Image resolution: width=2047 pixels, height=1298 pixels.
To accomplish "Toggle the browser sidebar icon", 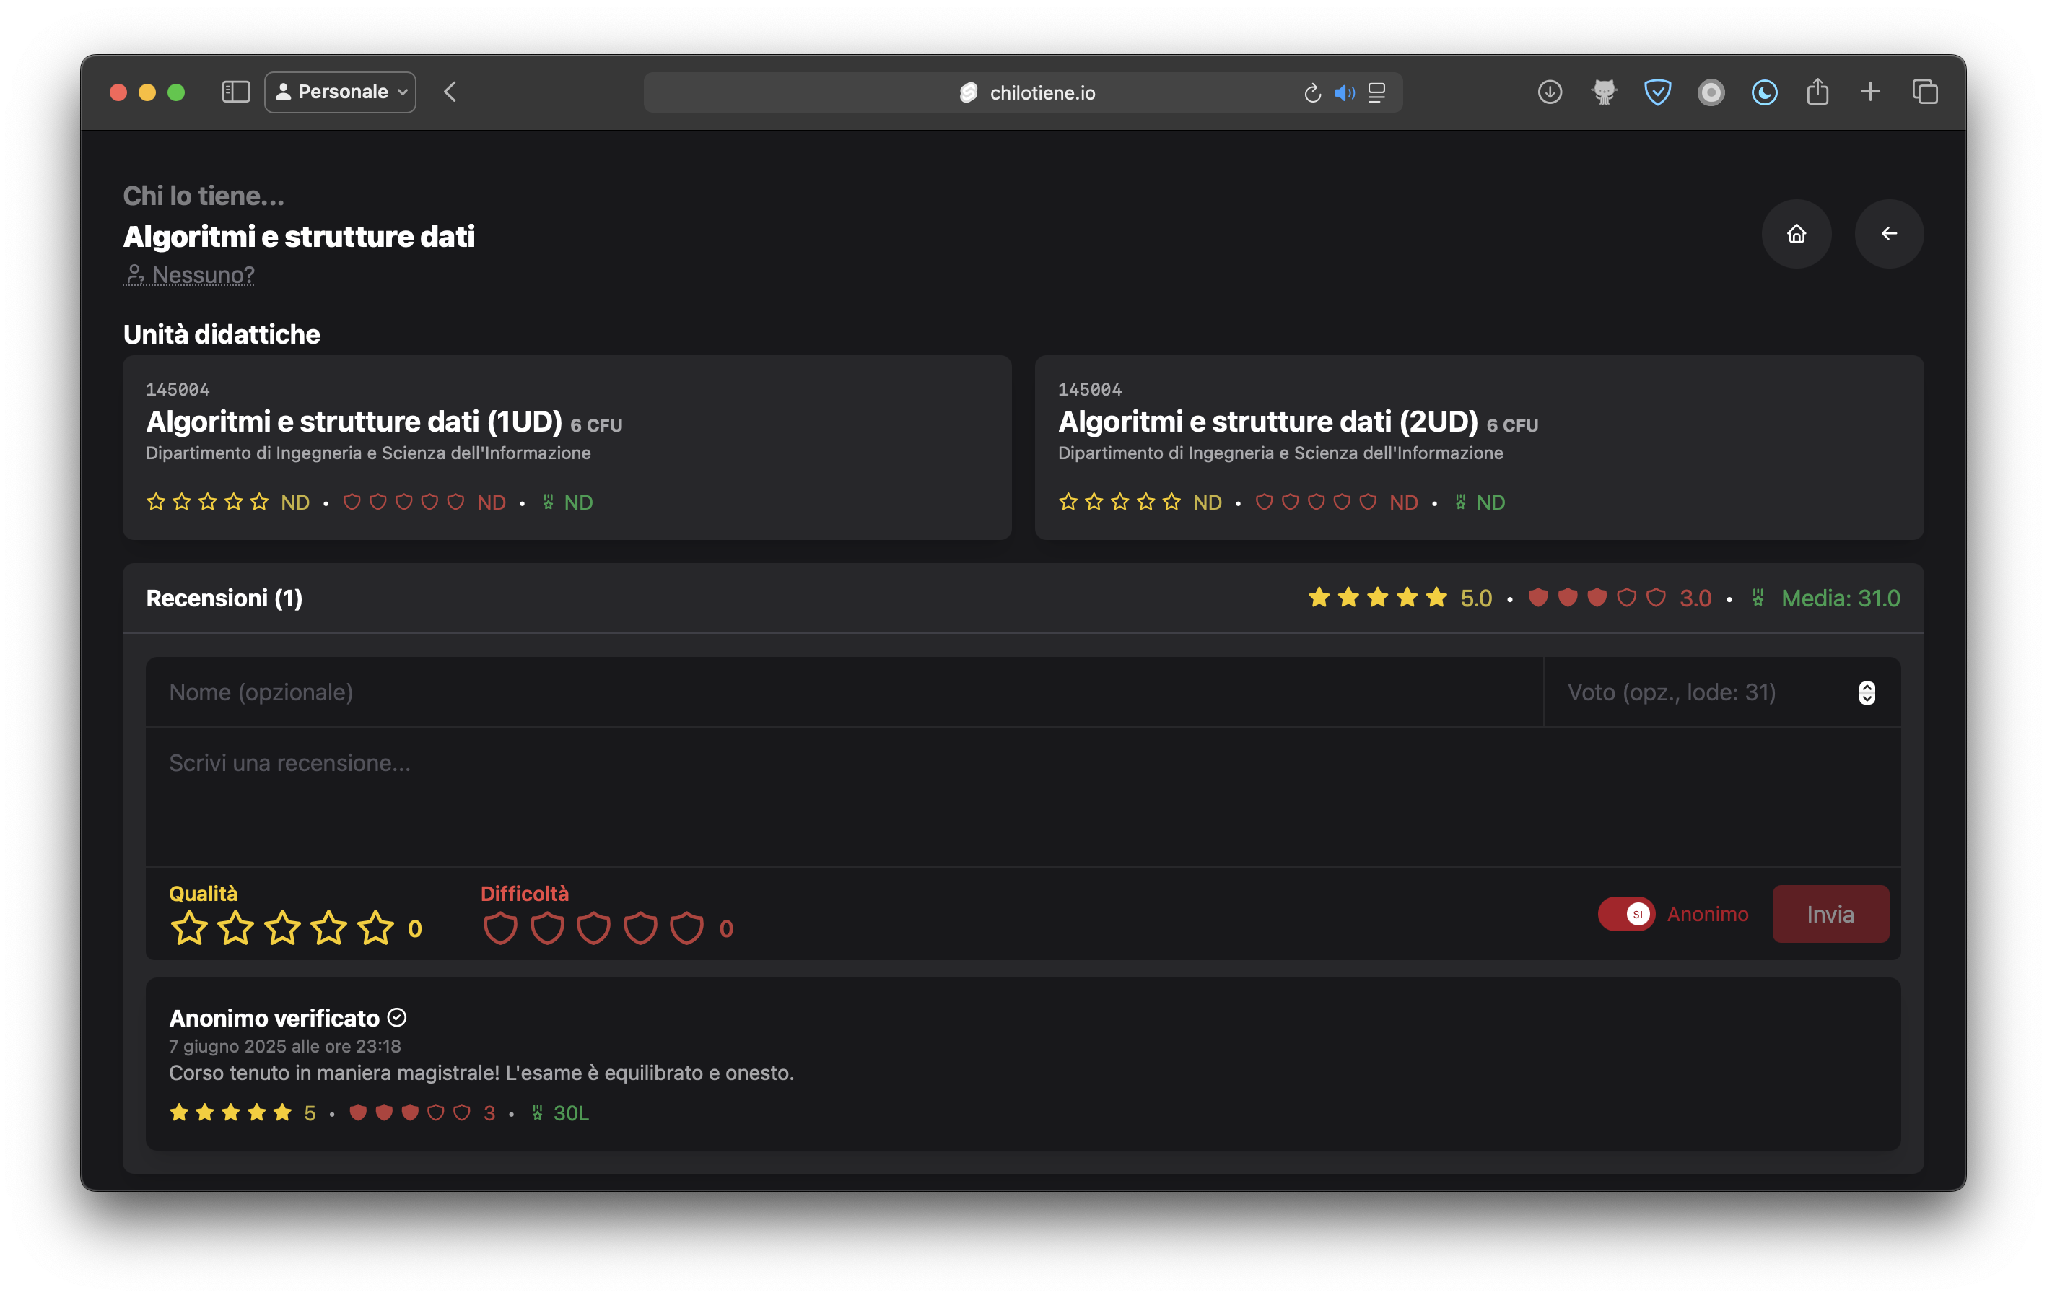I will click(236, 92).
